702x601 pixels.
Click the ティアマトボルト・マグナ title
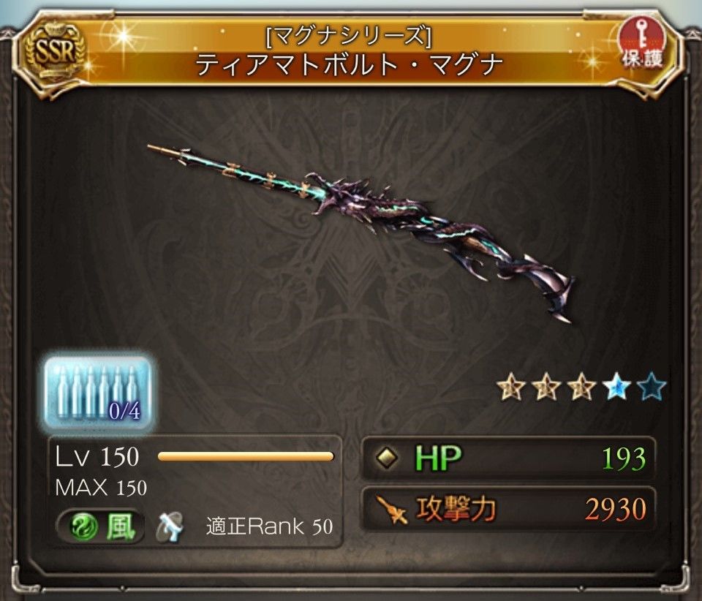click(x=350, y=65)
